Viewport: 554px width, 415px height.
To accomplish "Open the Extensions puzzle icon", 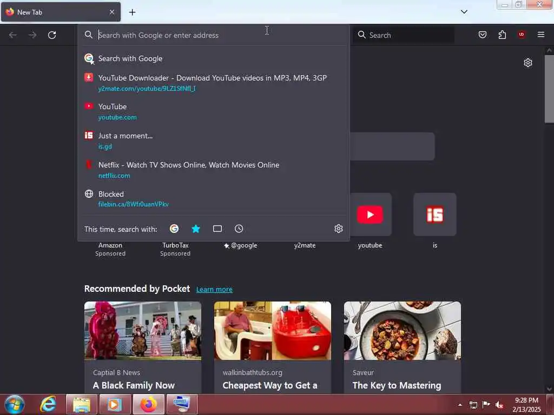I will click(502, 35).
